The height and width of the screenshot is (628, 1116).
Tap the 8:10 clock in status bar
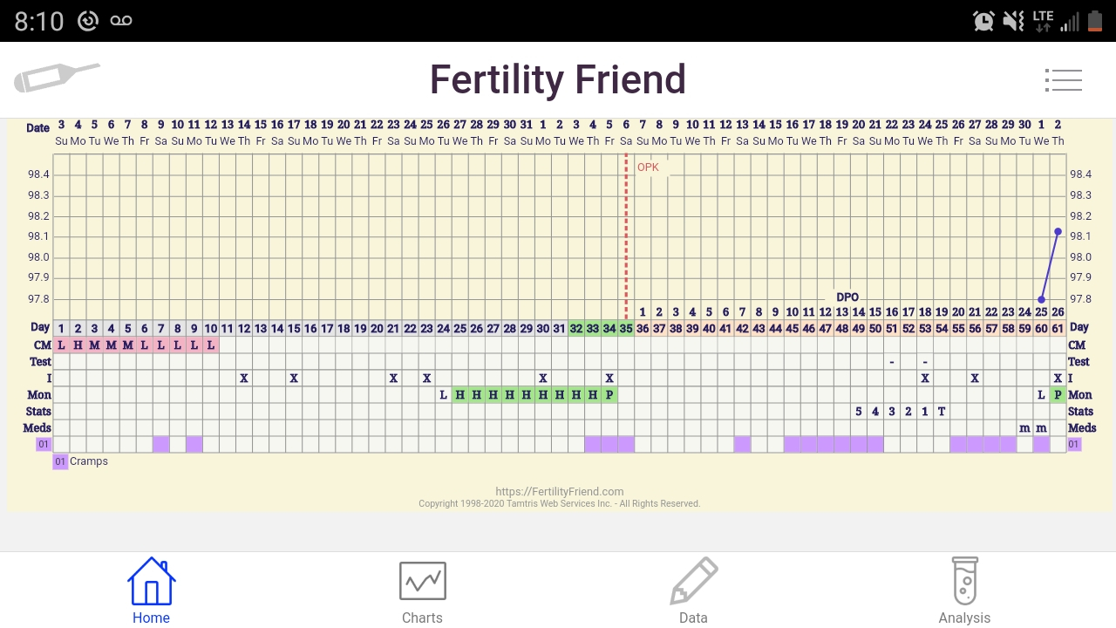(39, 21)
